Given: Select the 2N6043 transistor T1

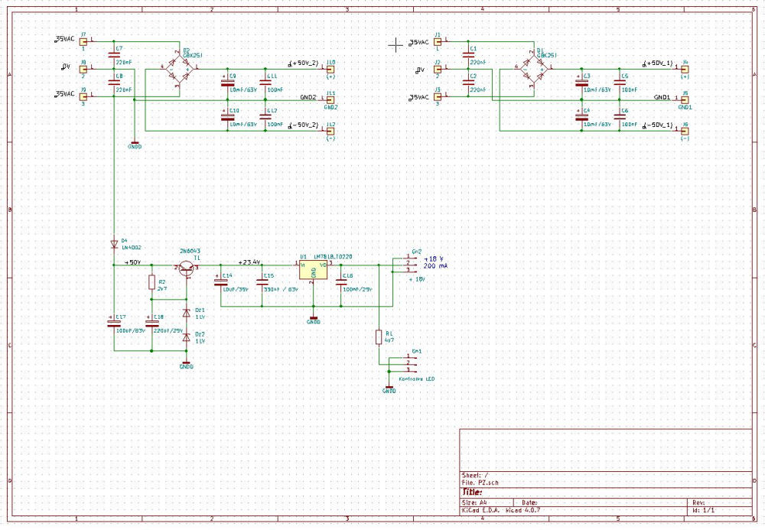Looking at the screenshot, I should 187,268.
